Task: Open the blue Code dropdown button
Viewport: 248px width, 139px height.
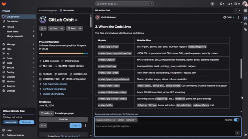Action: (75, 126)
